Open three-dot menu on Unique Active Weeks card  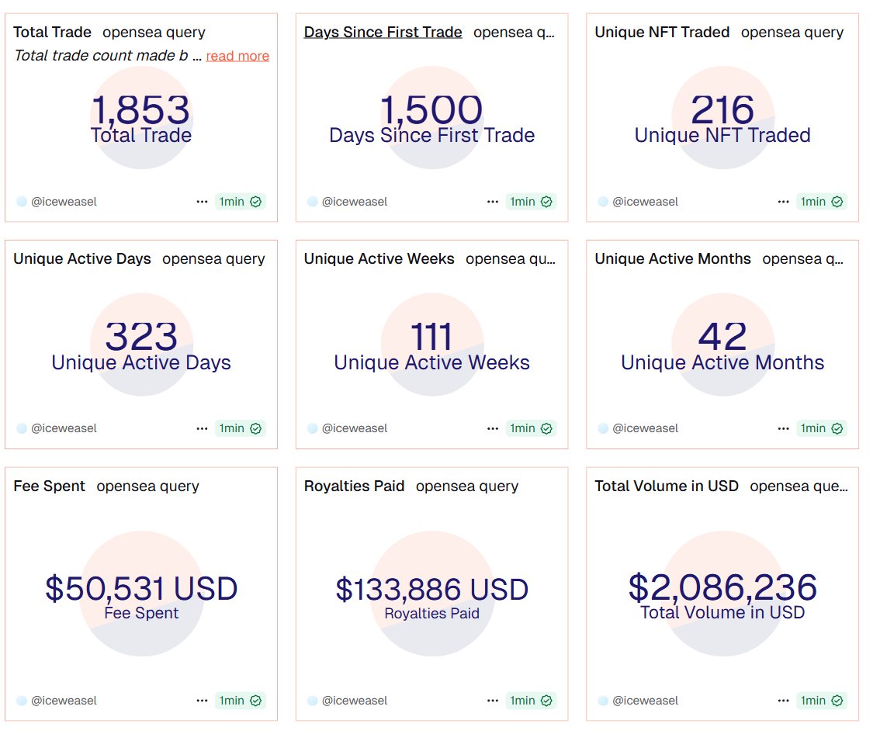(493, 428)
